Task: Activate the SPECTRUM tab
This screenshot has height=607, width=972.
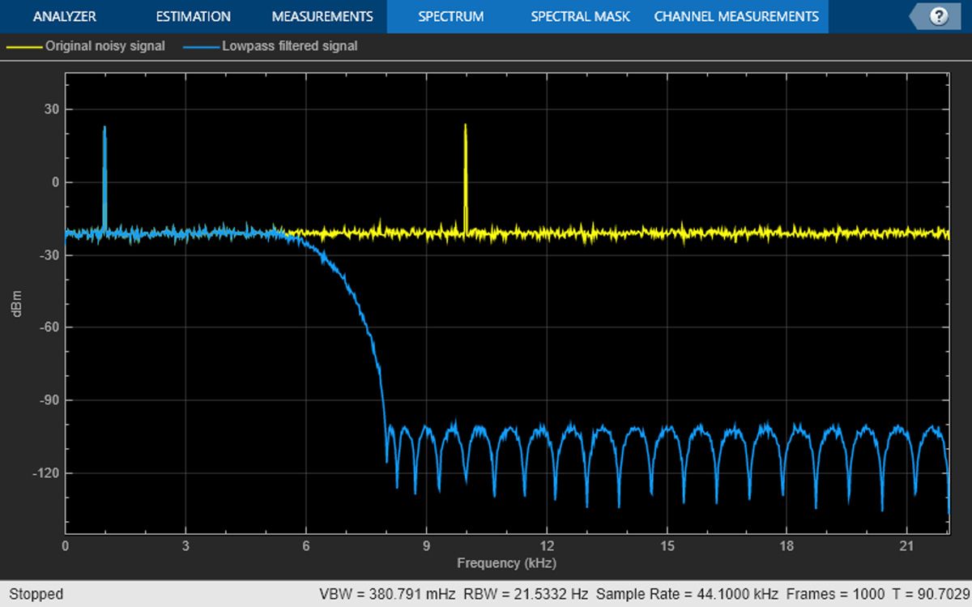Action: (450, 16)
